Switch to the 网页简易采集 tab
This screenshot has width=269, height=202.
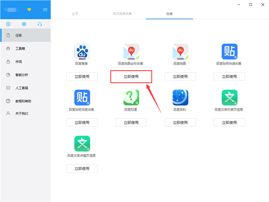click(x=122, y=14)
